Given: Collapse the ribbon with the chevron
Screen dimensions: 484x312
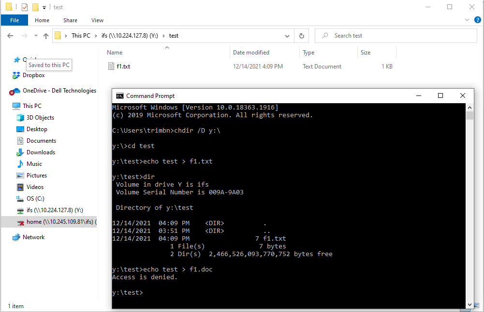Looking at the screenshot, I should [466, 20].
